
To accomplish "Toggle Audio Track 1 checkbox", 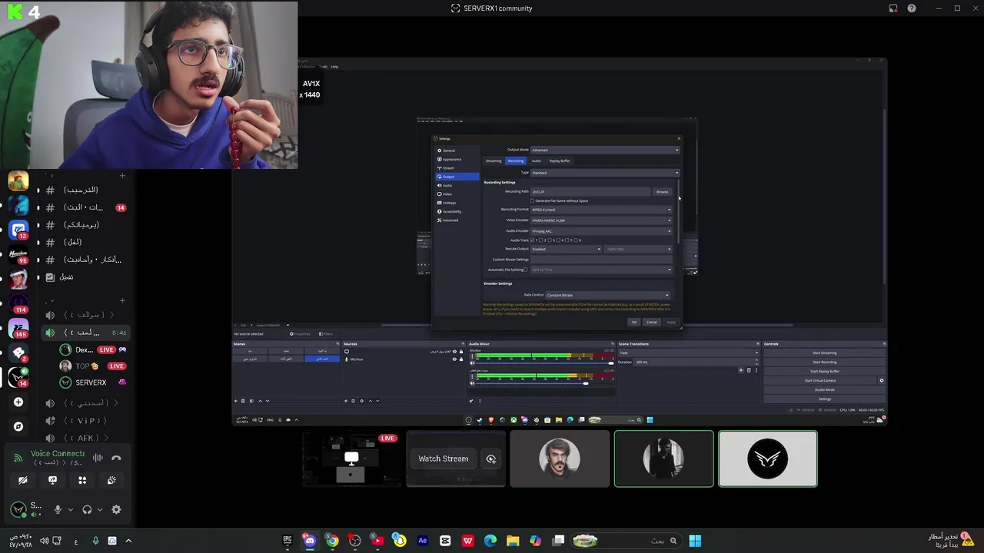I will (532, 240).
